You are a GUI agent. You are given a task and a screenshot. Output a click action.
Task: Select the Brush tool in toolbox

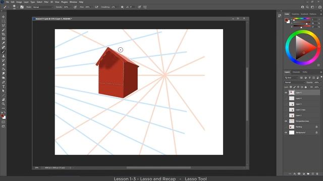pyautogui.click(x=4, y=52)
